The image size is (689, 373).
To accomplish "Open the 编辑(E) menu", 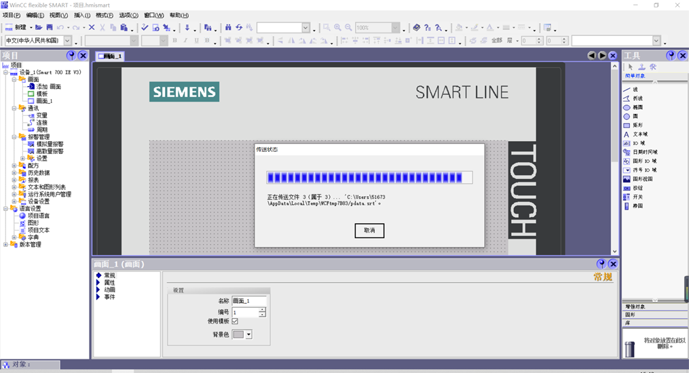I will tap(35, 16).
